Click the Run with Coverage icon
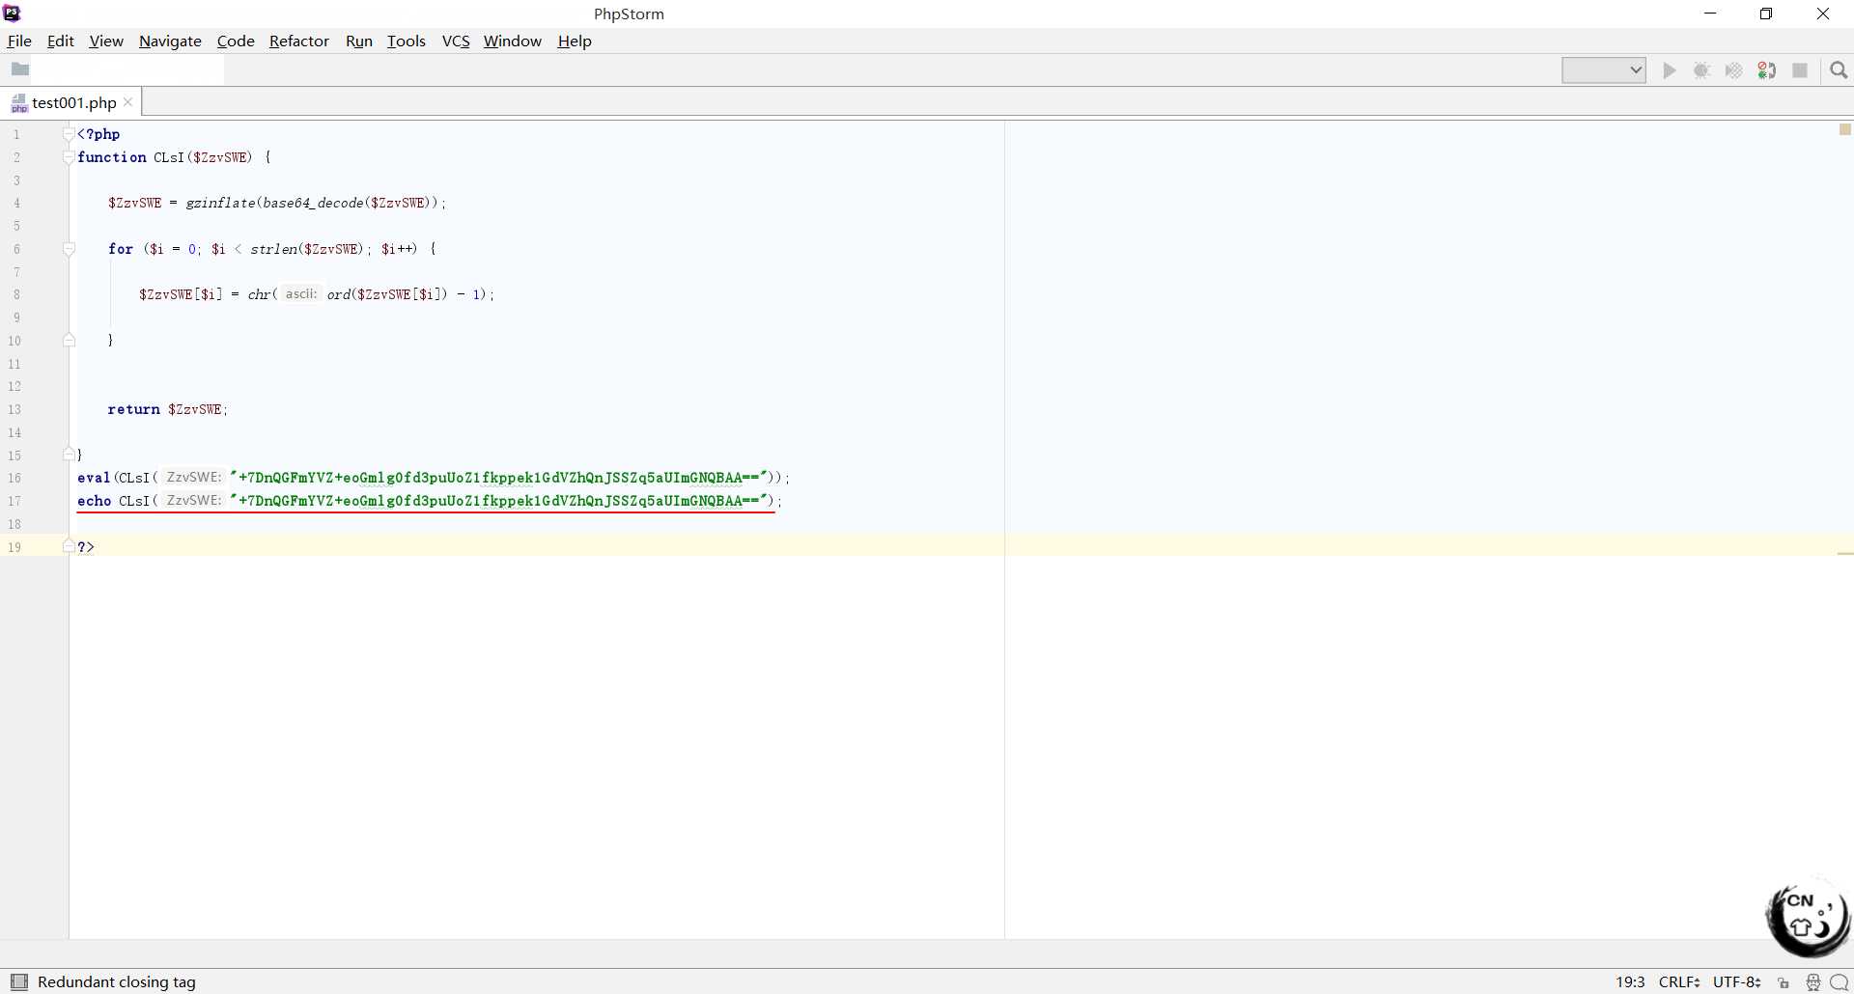Viewport: 1854px width, 994px height. pos(1734,70)
